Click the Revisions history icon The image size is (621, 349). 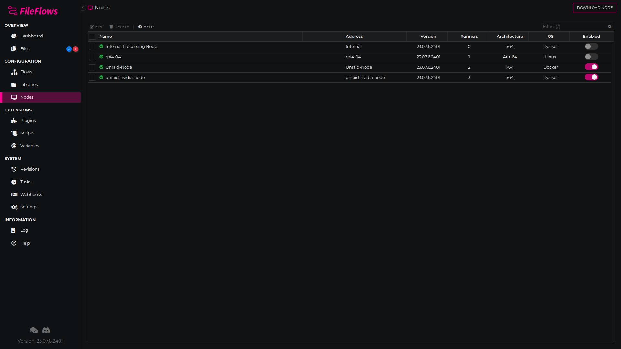[x=14, y=169]
